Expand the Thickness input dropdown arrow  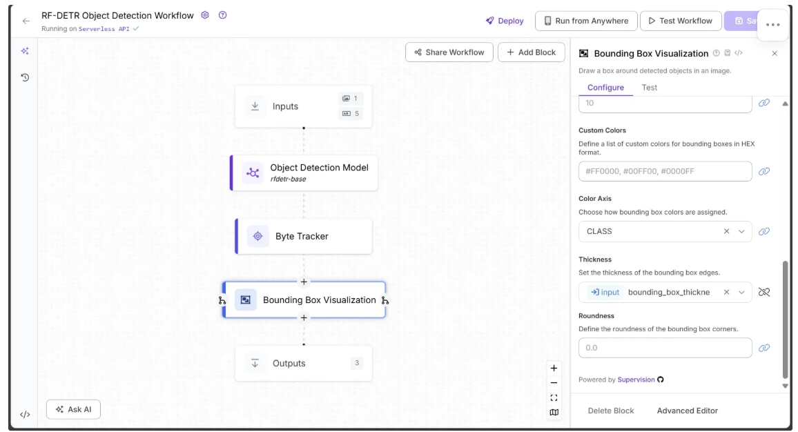click(x=742, y=292)
